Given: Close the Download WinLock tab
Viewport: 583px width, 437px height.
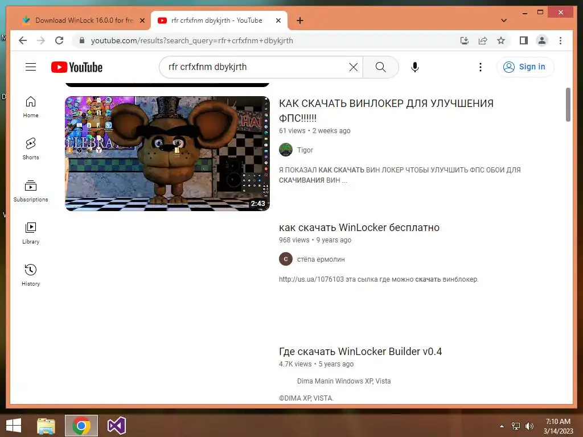Looking at the screenshot, I should click(142, 20).
